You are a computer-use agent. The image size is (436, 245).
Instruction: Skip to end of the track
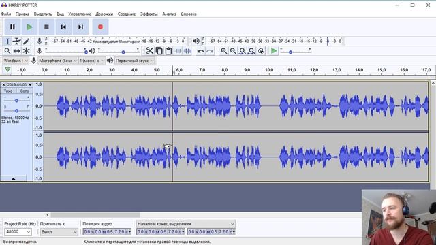tap(80, 27)
